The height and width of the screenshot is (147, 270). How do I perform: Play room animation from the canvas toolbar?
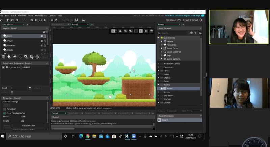(146, 31)
